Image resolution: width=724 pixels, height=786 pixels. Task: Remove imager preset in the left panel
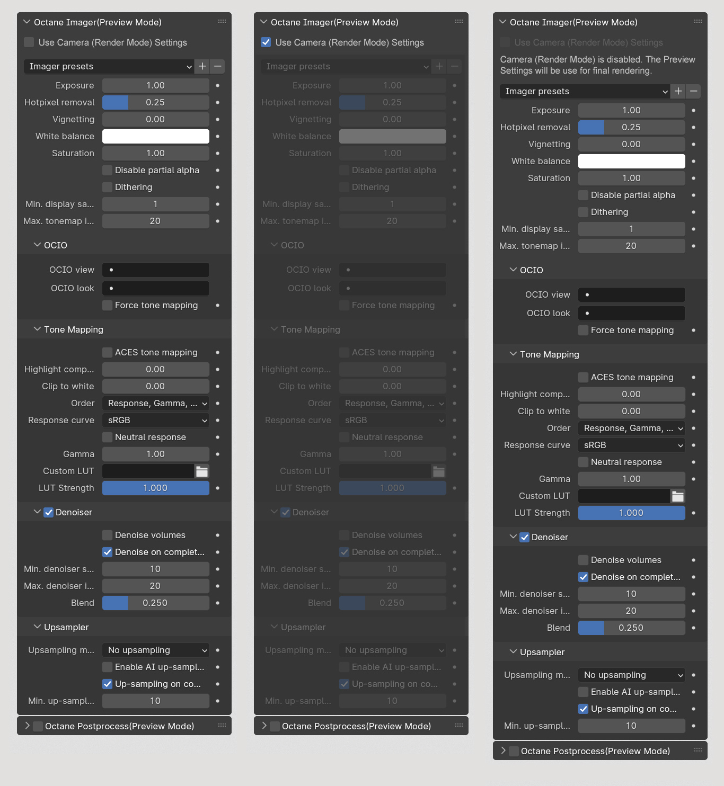[x=217, y=66]
